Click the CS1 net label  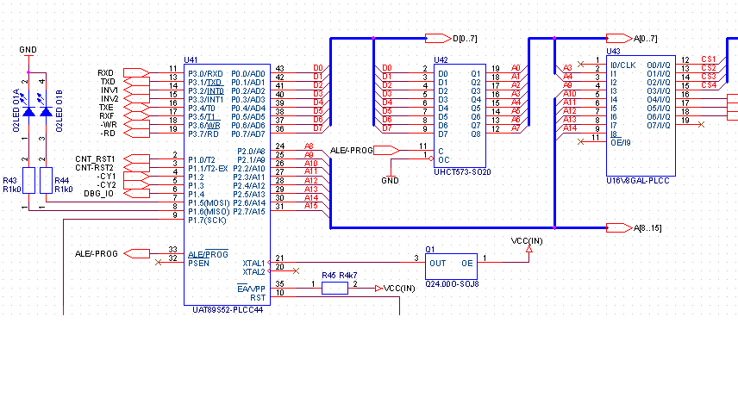click(x=709, y=59)
